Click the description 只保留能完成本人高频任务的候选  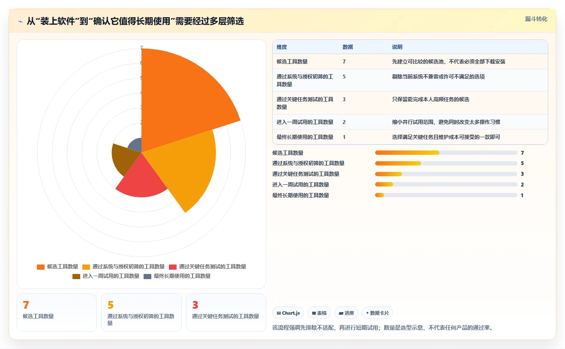(x=430, y=99)
